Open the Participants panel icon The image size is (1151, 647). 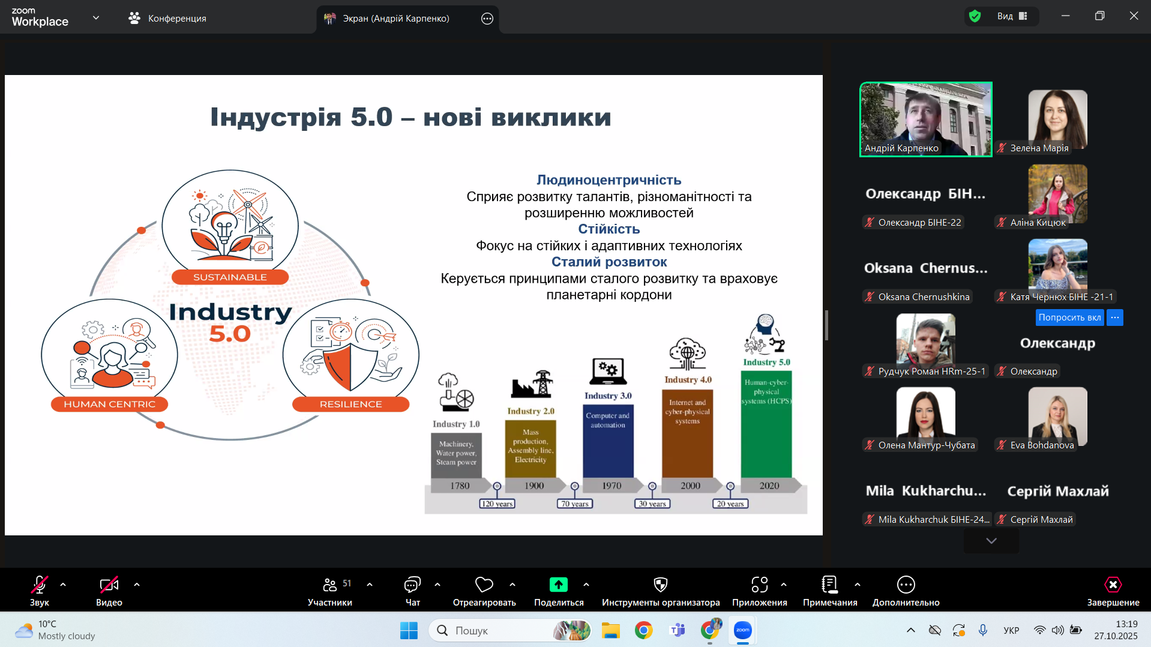[330, 585]
